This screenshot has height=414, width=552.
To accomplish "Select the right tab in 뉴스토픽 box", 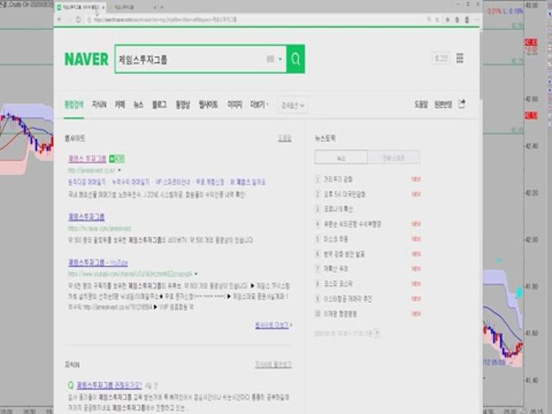I will tap(393, 157).
